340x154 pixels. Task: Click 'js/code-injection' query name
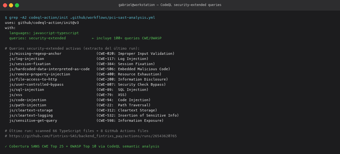pyautogui.click(x=28, y=100)
